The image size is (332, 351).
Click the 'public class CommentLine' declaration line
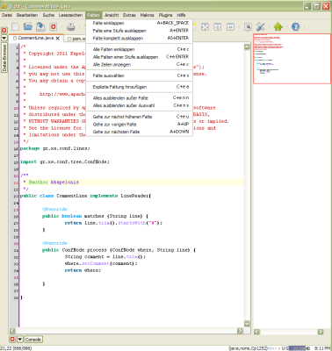click(x=85, y=196)
